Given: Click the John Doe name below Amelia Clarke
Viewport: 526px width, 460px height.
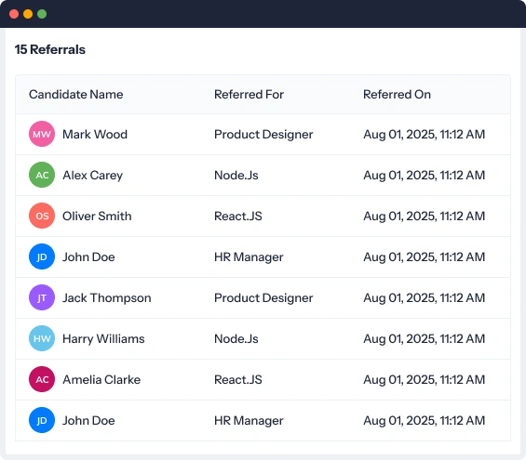Looking at the screenshot, I should [88, 420].
